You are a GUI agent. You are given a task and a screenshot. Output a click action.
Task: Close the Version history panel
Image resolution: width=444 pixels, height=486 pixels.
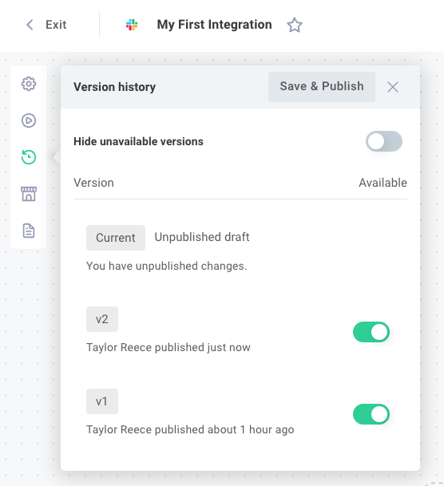393,87
